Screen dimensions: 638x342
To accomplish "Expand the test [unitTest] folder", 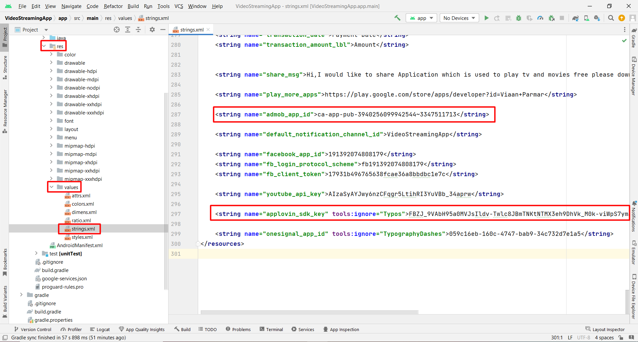I will click(x=36, y=253).
